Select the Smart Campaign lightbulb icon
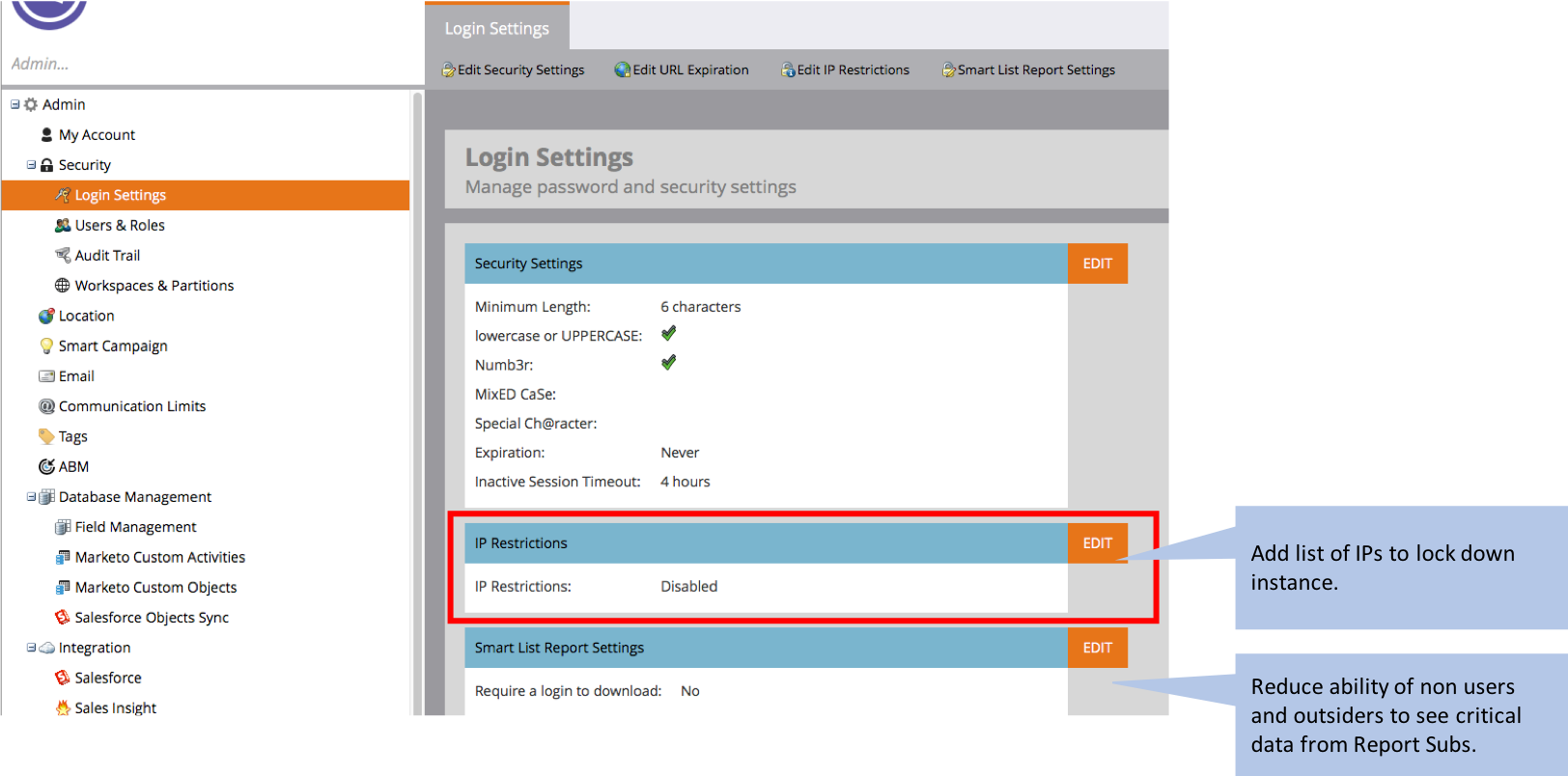 click(x=46, y=346)
